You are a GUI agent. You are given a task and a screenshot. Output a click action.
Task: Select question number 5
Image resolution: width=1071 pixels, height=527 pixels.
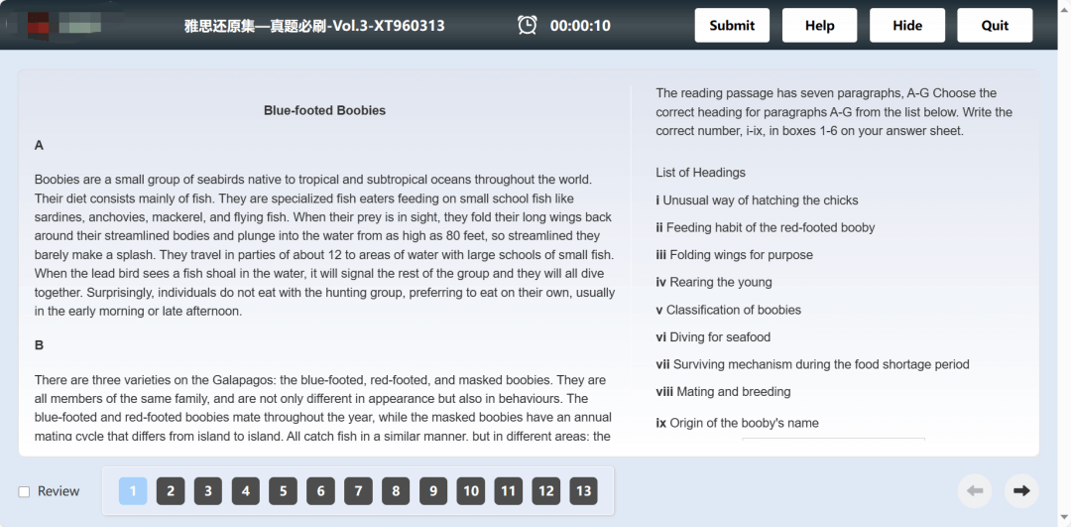pyautogui.click(x=284, y=490)
